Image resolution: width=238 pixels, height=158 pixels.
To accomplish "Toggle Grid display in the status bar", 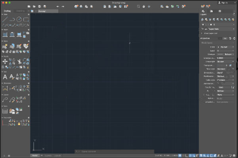I will click(x=180, y=155).
